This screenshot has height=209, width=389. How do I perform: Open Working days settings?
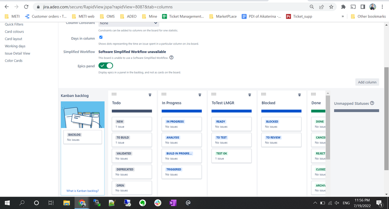[x=15, y=46]
